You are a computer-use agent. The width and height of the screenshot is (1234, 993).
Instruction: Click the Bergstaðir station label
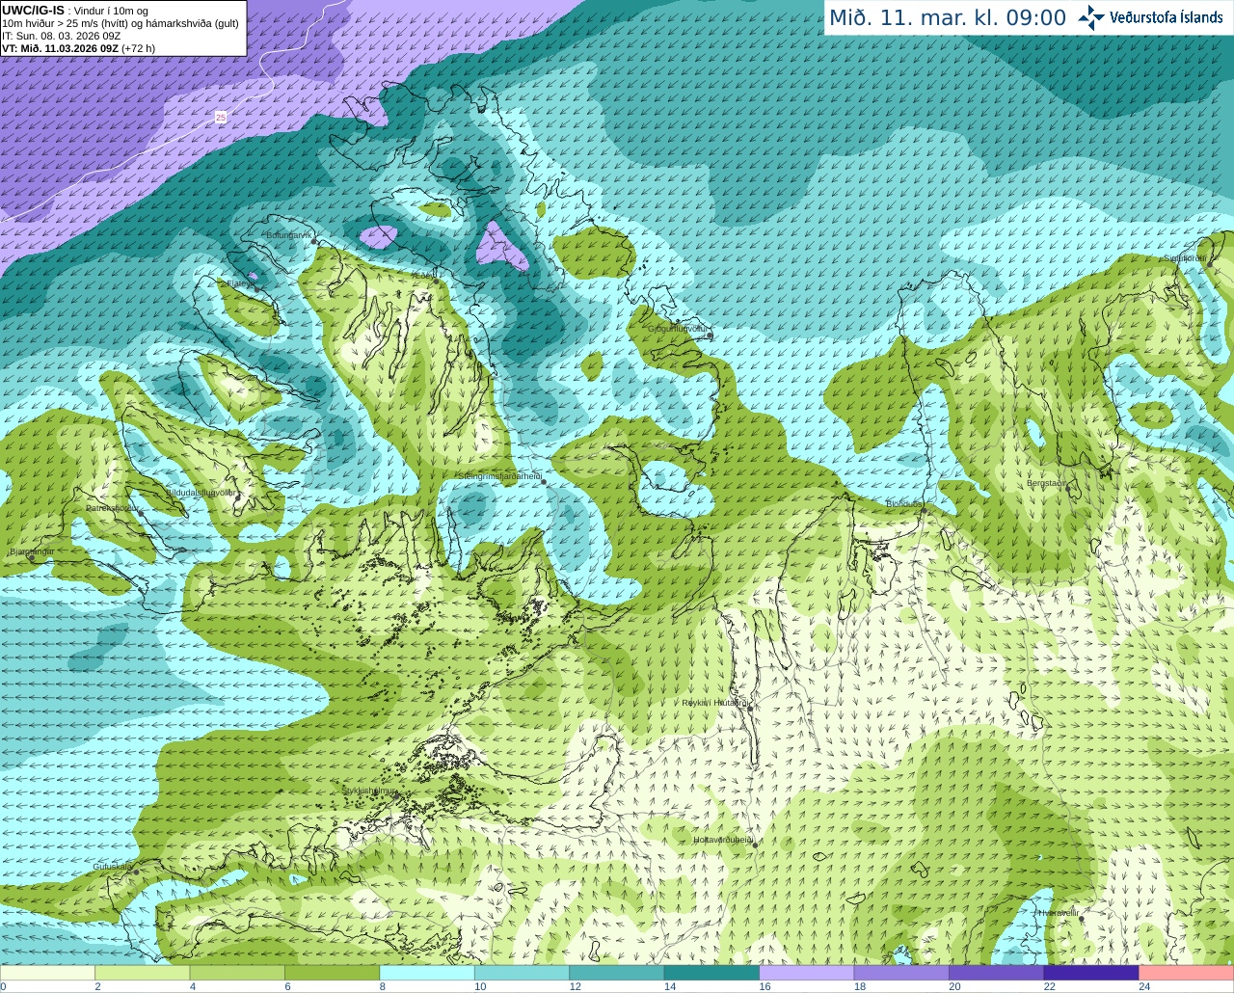pyautogui.click(x=1046, y=483)
